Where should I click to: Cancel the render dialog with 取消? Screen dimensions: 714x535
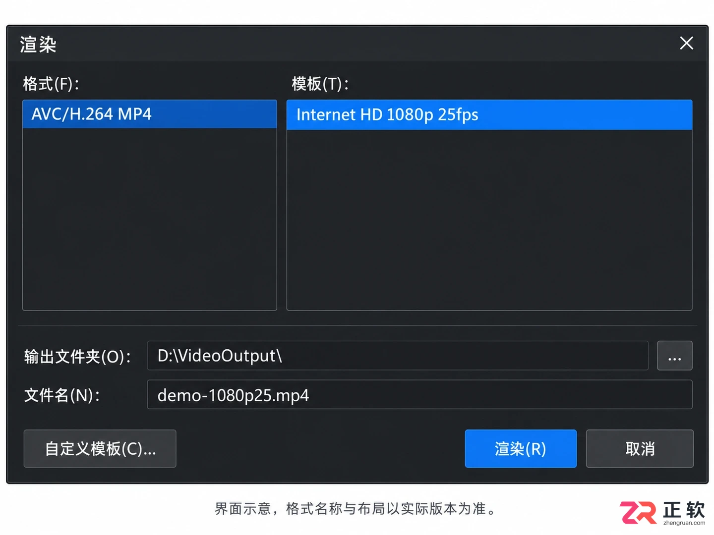point(640,449)
